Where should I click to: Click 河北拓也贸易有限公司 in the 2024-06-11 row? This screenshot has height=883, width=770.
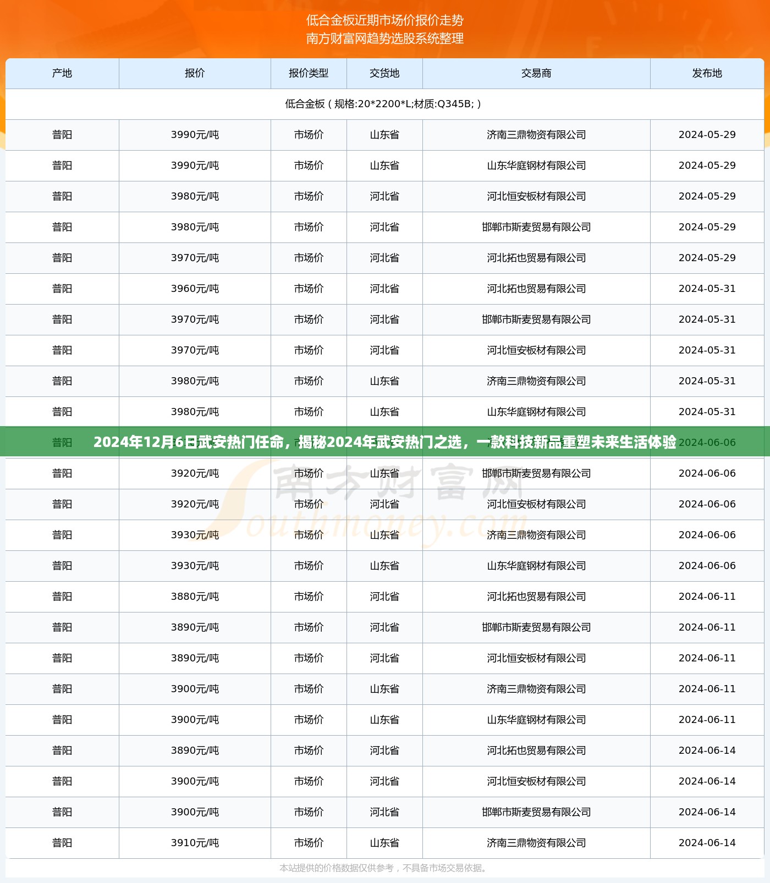pos(536,597)
